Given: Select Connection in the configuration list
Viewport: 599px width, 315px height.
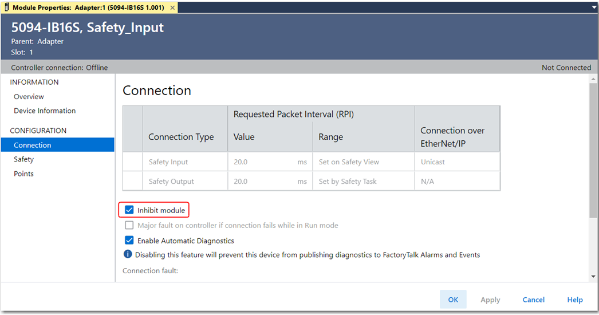Looking at the screenshot, I should [33, 145].
